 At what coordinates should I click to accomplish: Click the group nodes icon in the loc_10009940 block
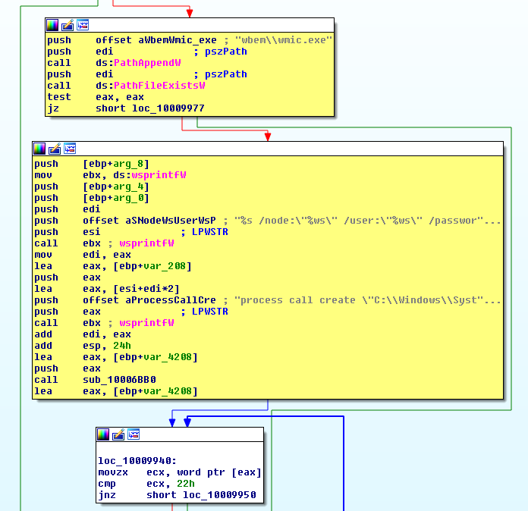point(134,434)
